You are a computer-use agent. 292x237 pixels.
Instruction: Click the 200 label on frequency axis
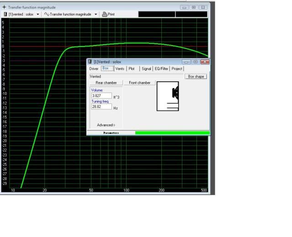pos(161,190)
